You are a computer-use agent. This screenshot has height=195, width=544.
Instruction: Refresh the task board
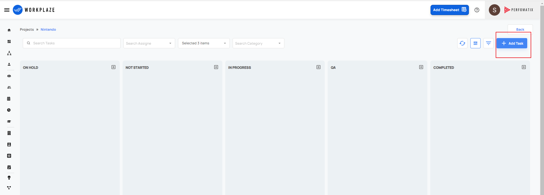click(x=462, y=43)
